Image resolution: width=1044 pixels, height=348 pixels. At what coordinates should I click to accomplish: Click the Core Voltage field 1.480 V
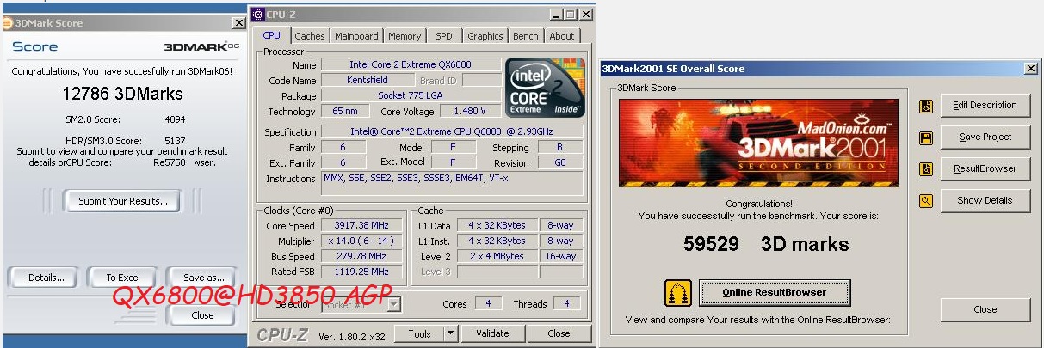click(x=470, y=111)
